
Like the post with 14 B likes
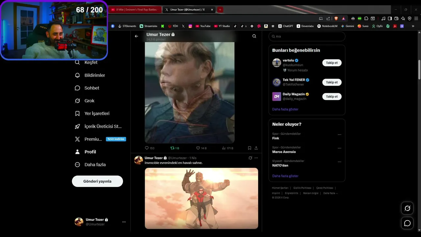point(201,148)
